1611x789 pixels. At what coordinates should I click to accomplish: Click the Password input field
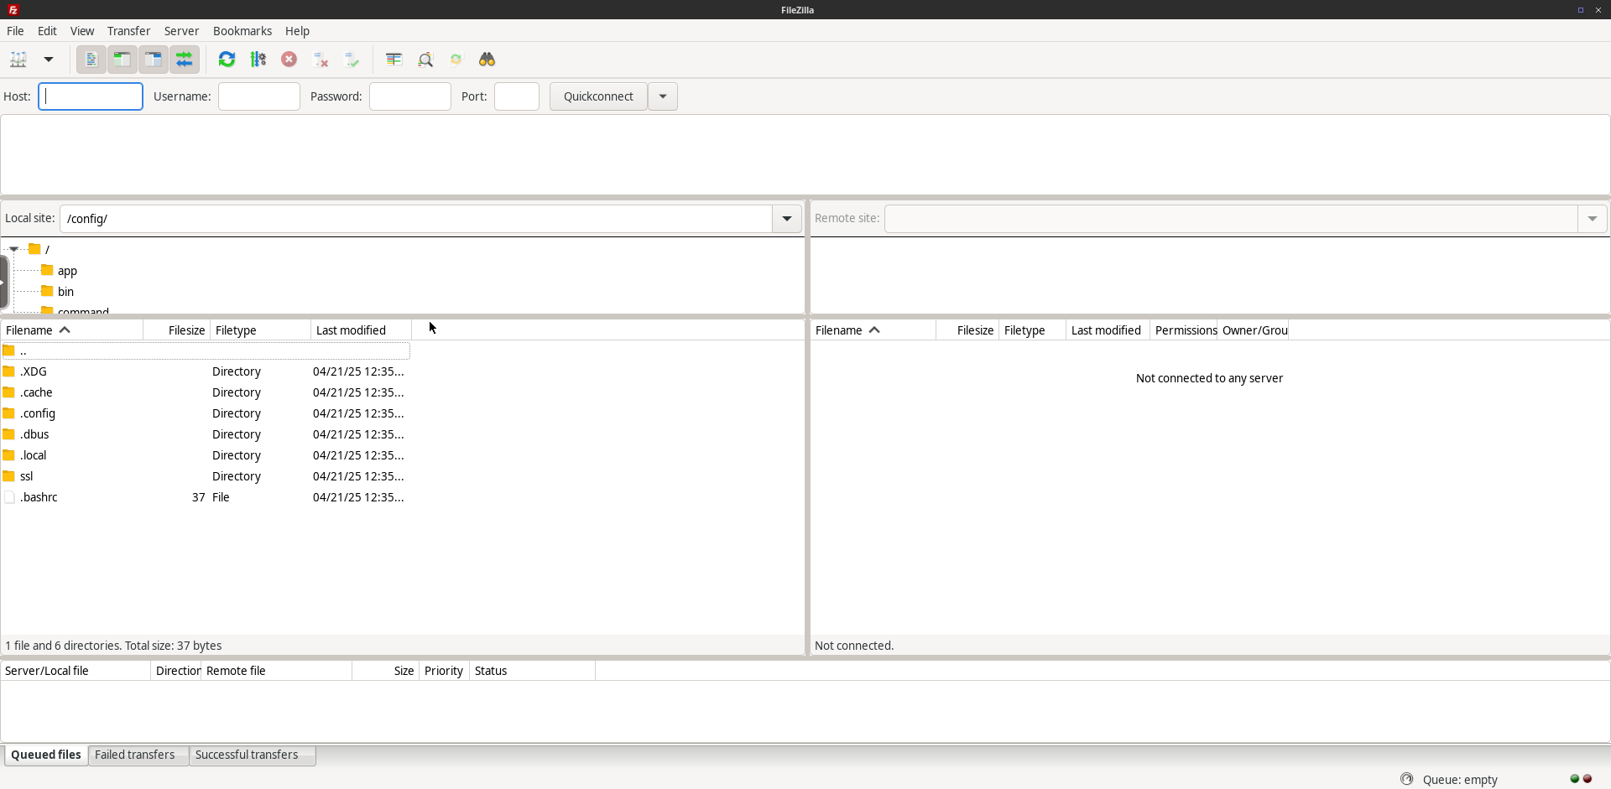tap(410, 96)
